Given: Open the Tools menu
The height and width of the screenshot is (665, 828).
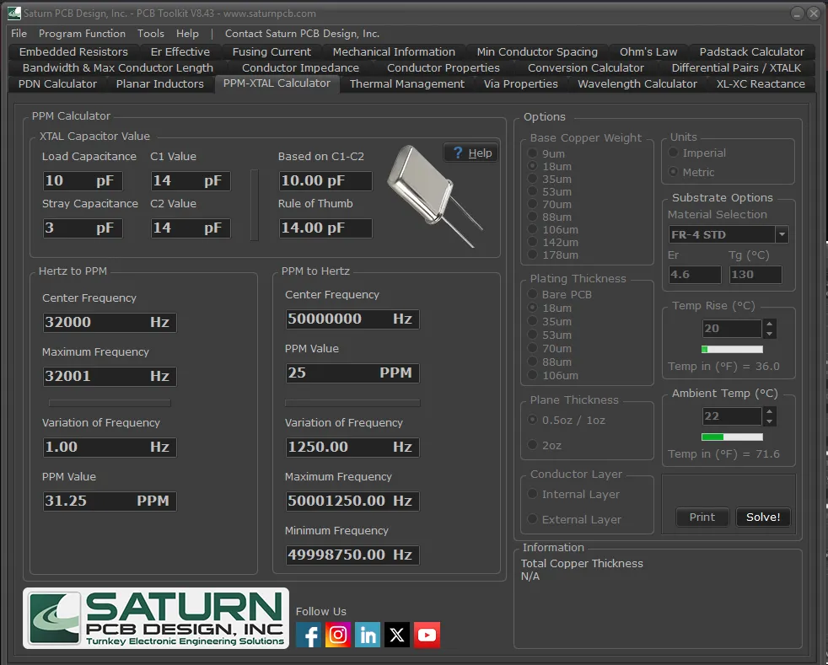Looking at the screenshot, I should 151,34.
